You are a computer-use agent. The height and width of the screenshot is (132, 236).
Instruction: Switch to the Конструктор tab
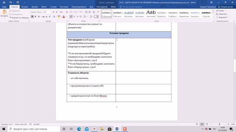coord(102,7)
